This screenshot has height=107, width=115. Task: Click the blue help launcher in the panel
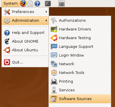point(37,3)
